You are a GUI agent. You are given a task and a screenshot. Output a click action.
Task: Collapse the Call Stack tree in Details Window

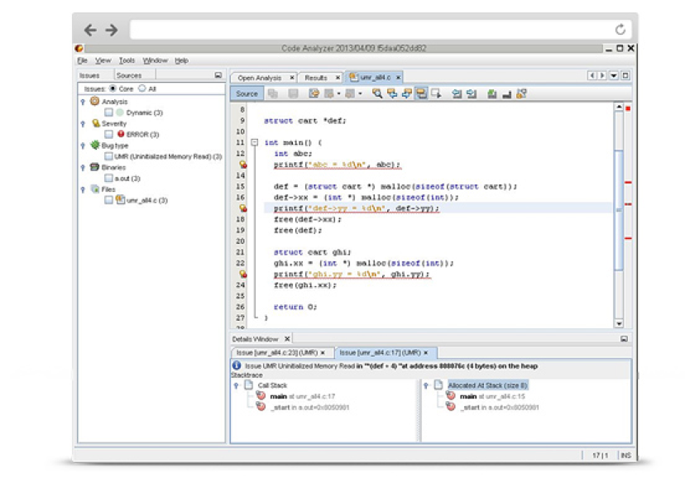237,384
